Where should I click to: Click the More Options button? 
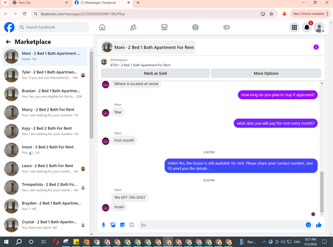(266, 73)
